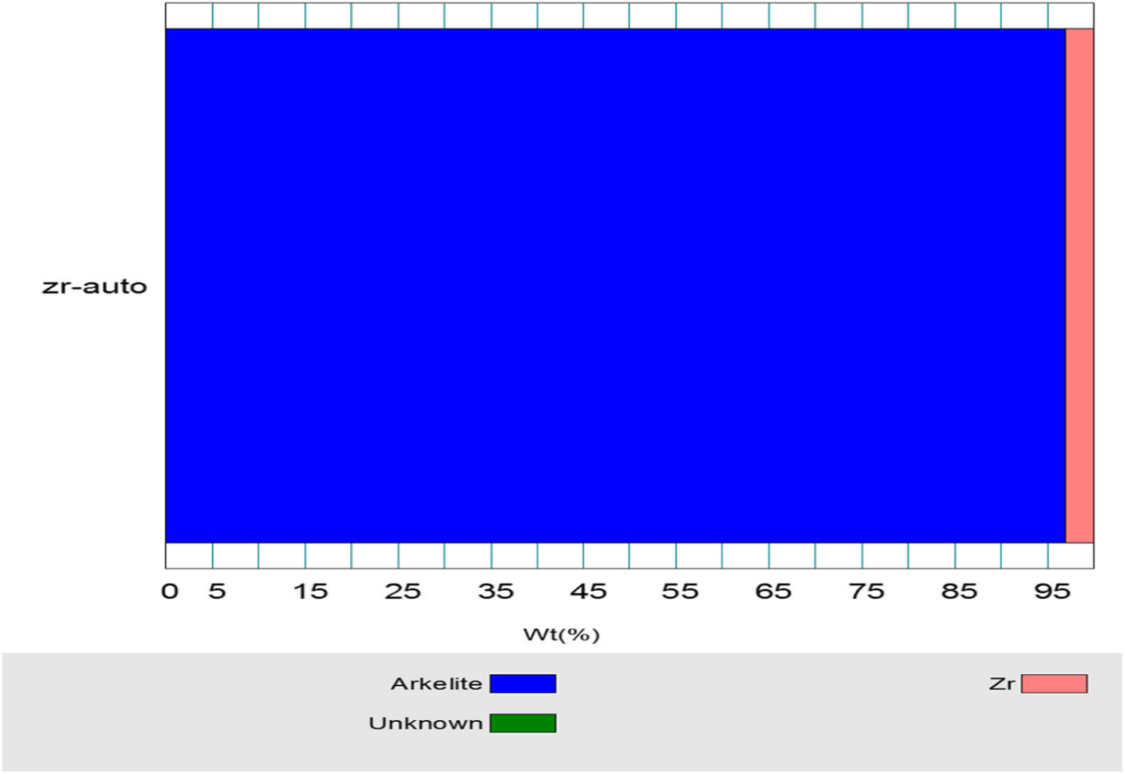Click the axis tick label 25

point(403,592)
